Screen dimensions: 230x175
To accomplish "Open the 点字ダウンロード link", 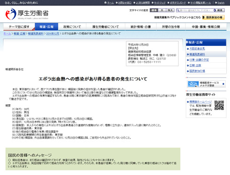I will click(x=178, y=3).
